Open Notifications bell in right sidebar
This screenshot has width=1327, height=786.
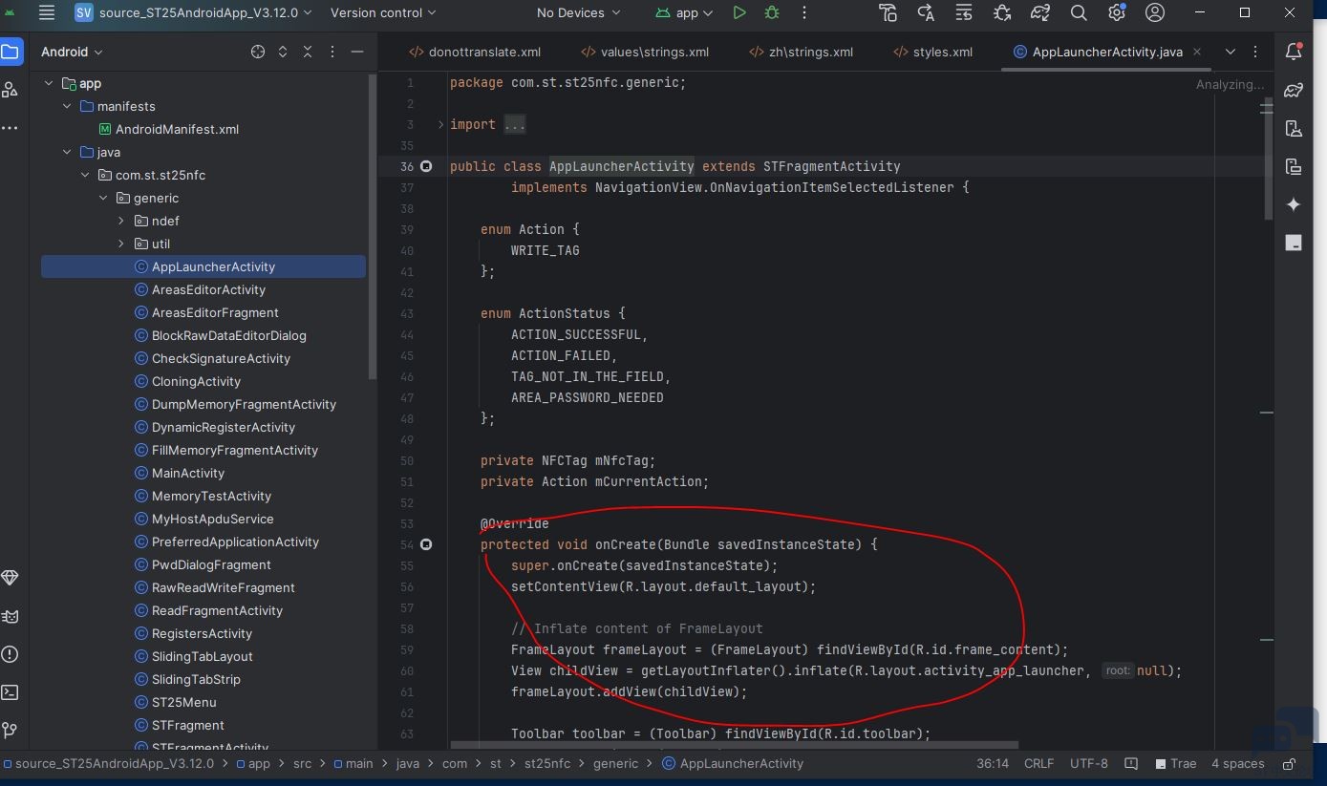pos(1294,52)
